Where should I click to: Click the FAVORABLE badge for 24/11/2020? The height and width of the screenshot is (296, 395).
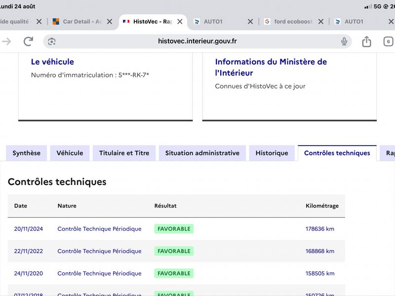174,273
